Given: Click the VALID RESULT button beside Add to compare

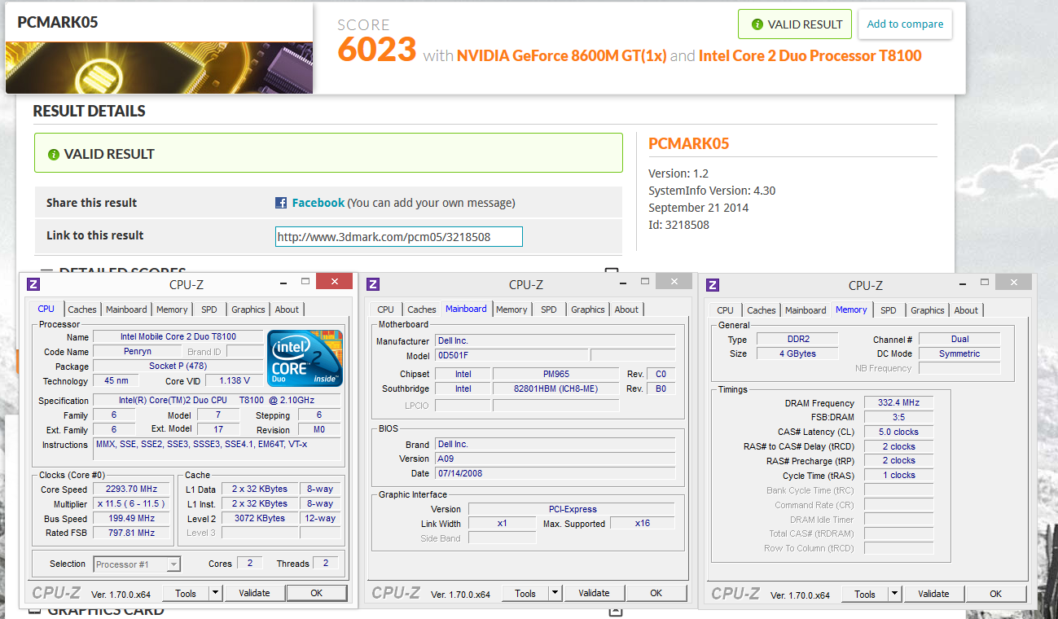Looking at the screenshot, I should (795, 24).
